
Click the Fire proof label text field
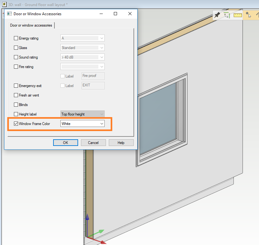tap(93, 76)
